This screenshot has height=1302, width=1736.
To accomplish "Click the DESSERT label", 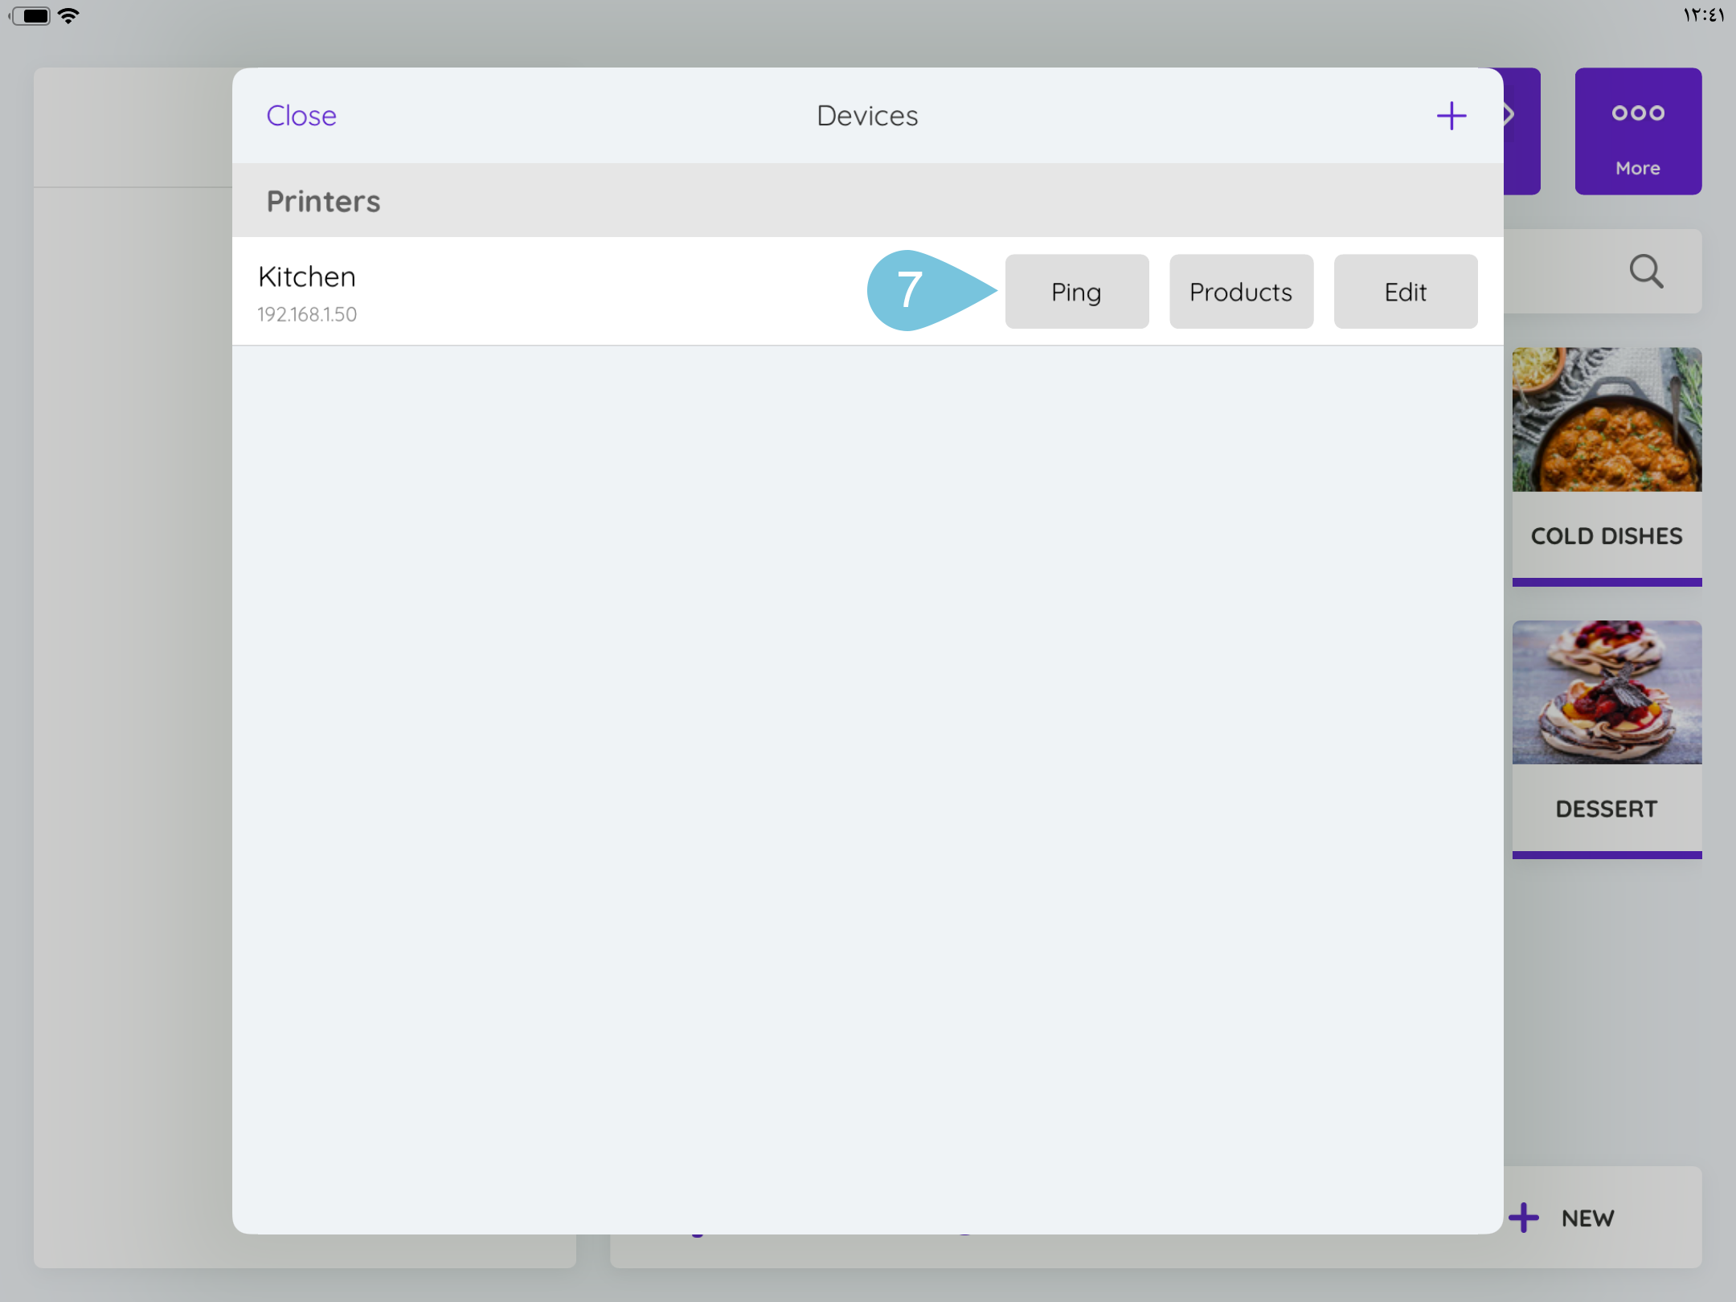I will tap(1606, 809).
